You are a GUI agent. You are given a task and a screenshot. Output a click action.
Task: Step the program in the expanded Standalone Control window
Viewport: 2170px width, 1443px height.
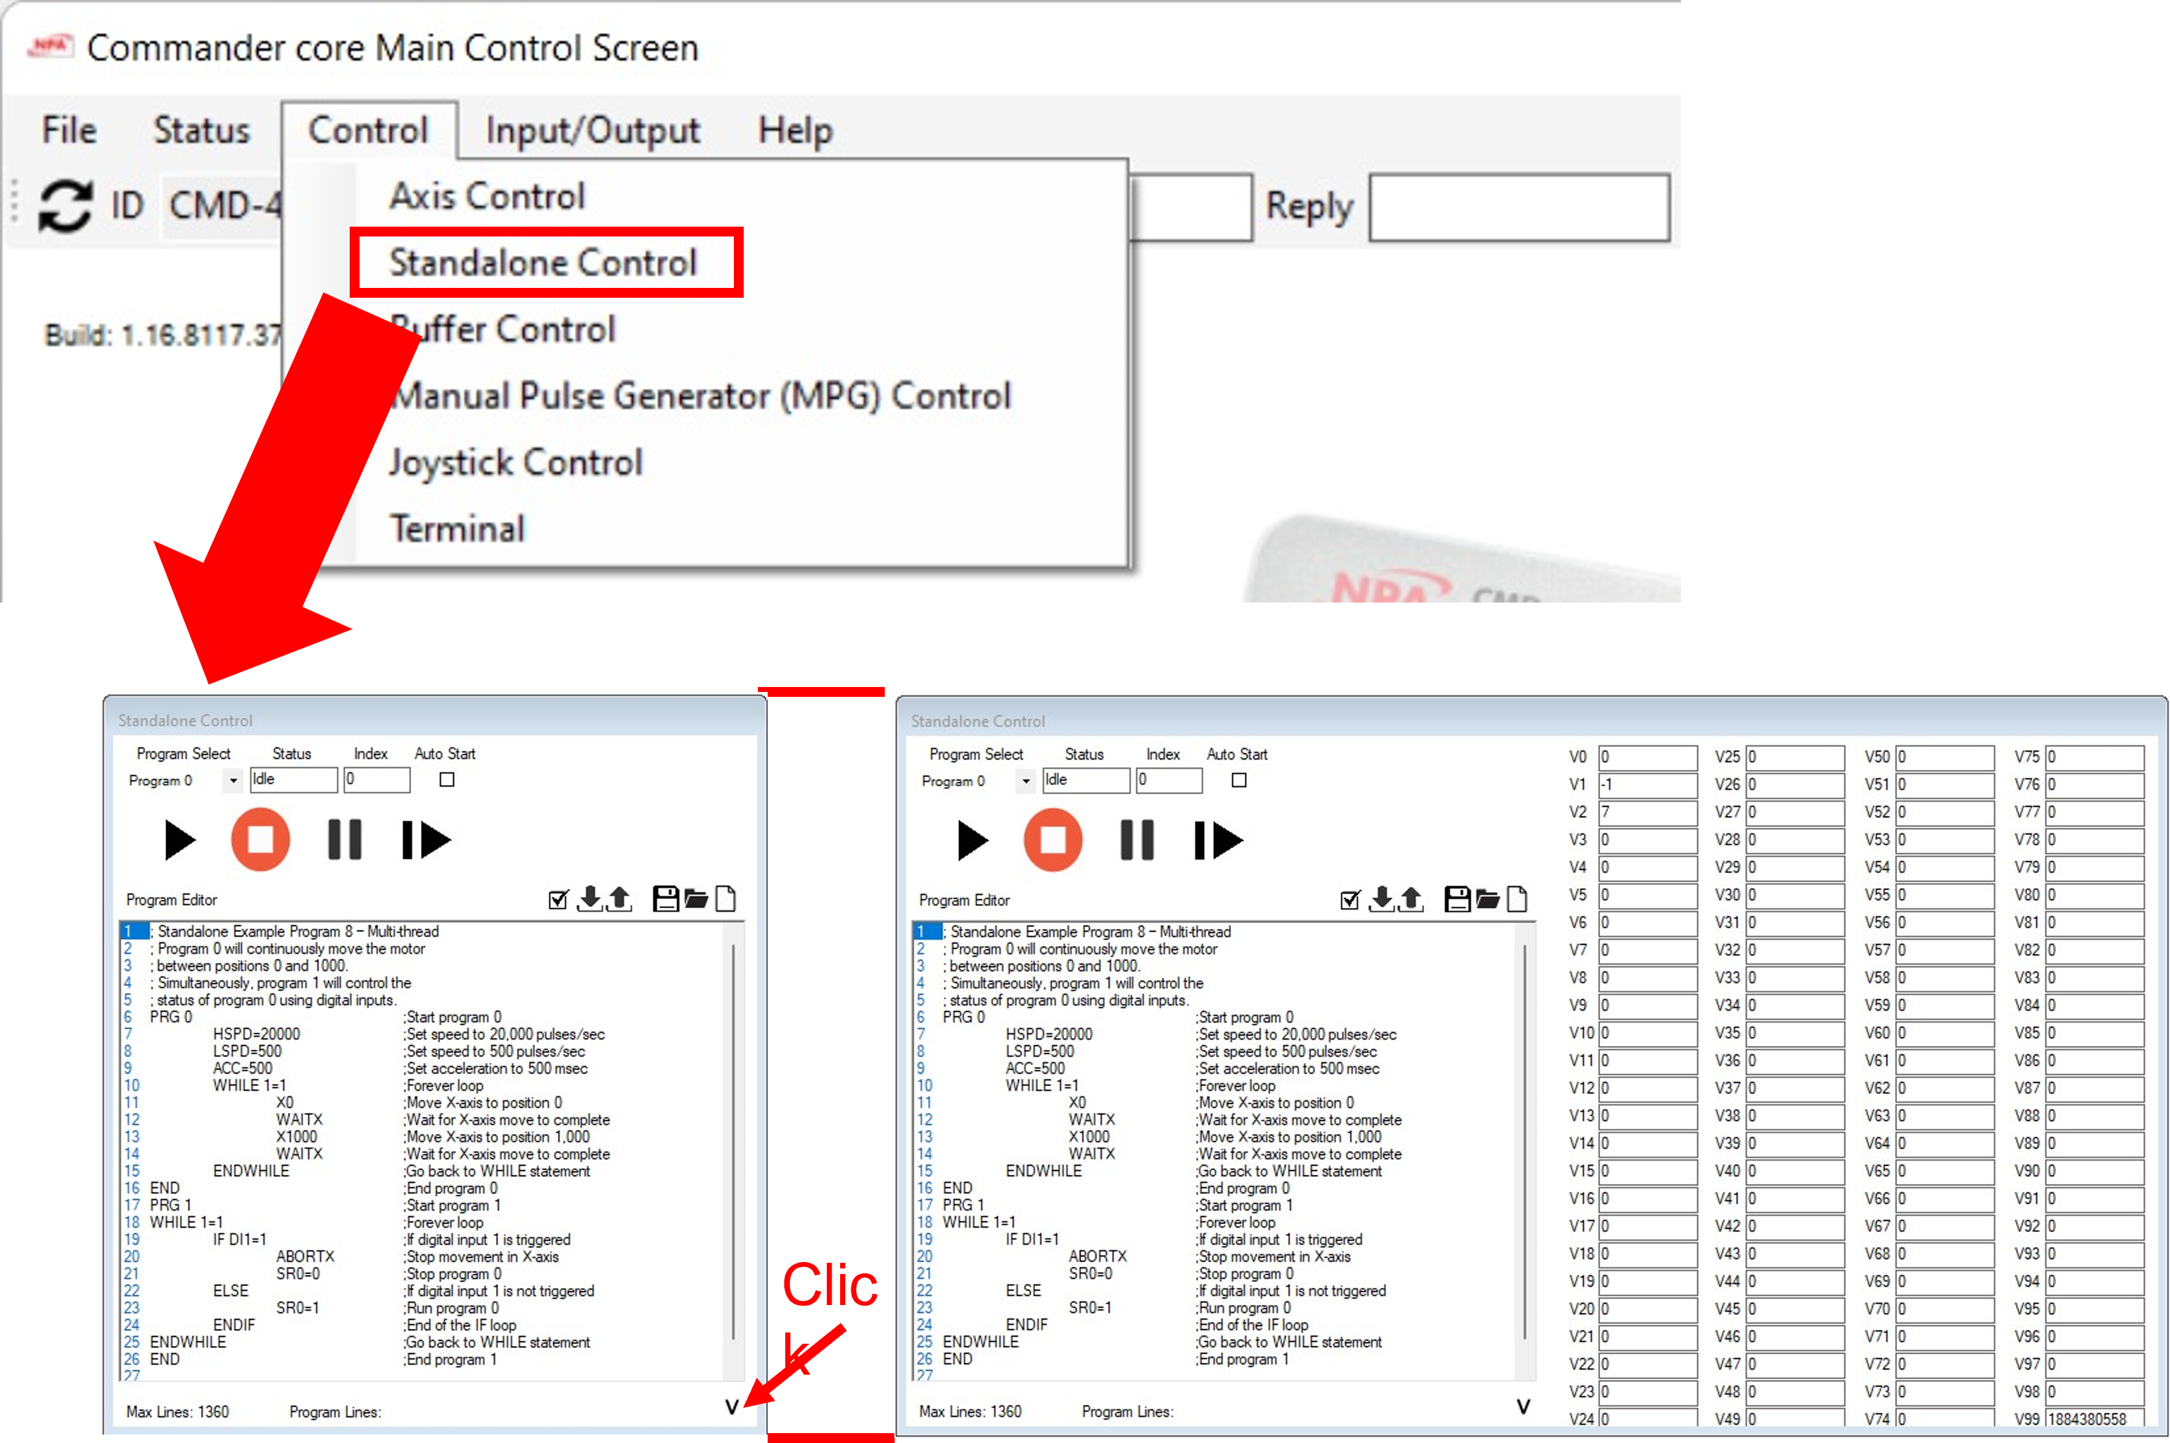(x=1219, y=840)
